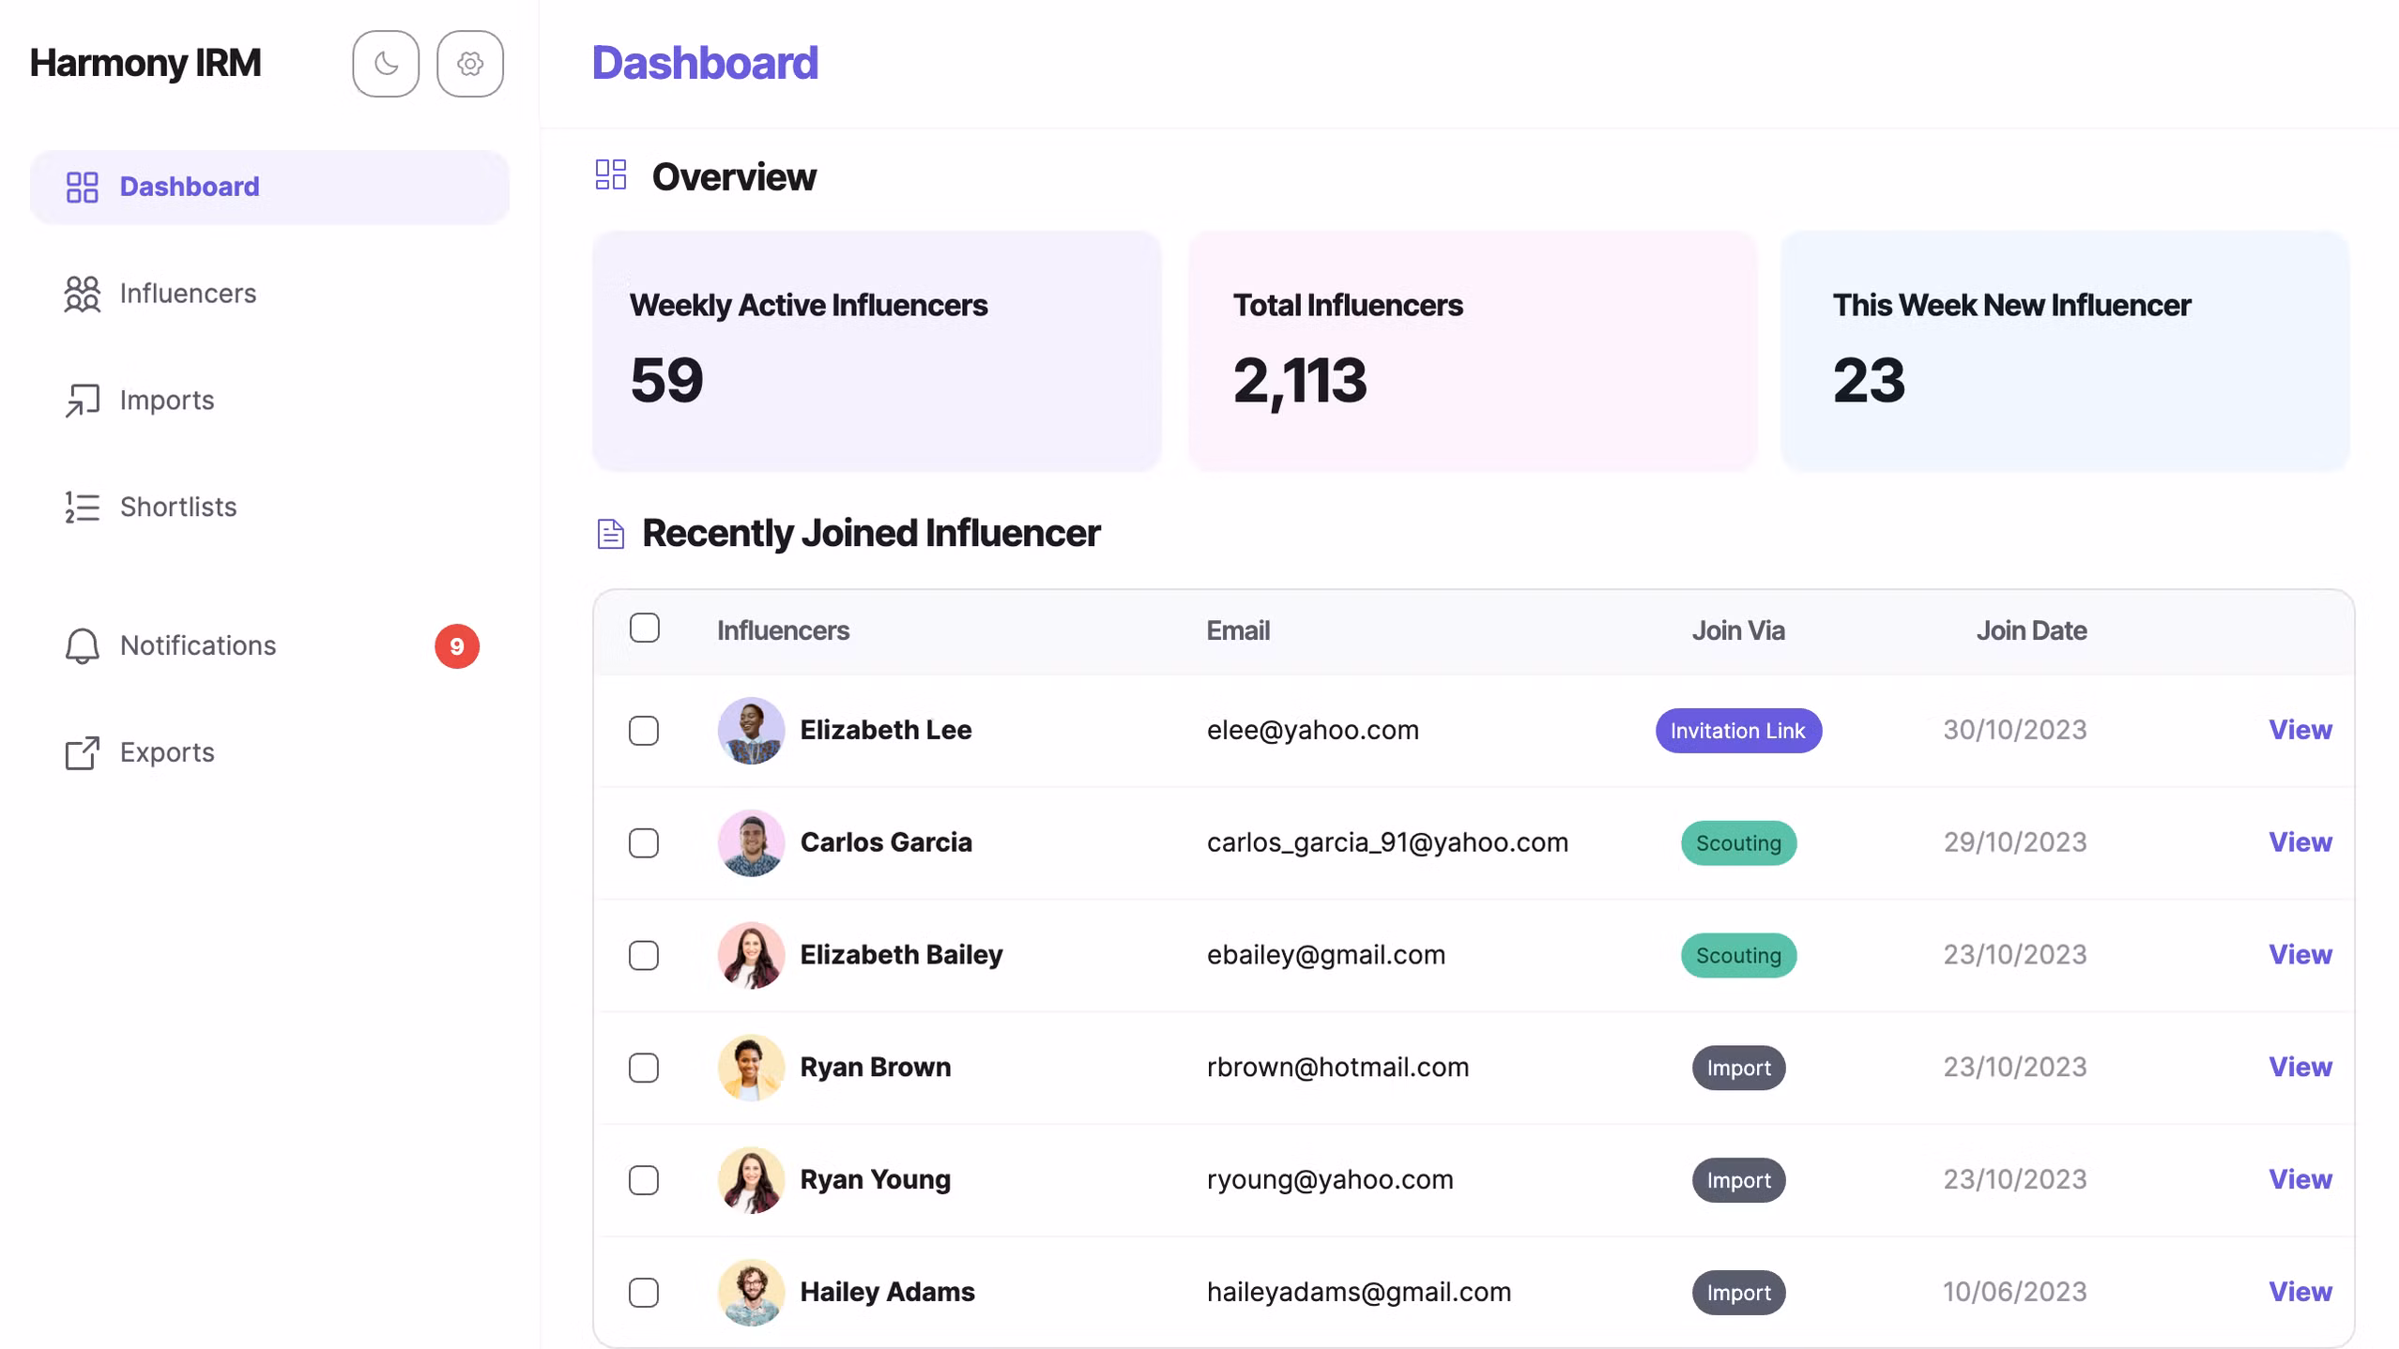Open settings with the gear icon

pos(470,63)
